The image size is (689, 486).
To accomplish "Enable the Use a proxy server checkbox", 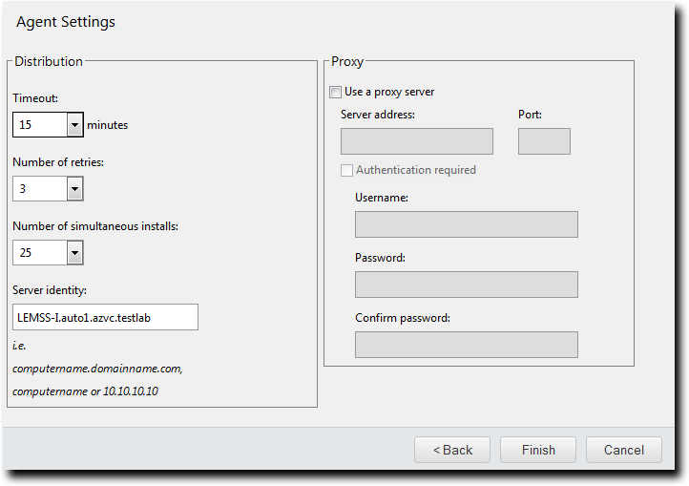I will pyautogui.click(x=335, y=93).
